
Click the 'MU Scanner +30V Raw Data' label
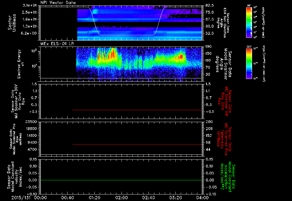pyautogui.click(x=18, y=101)
